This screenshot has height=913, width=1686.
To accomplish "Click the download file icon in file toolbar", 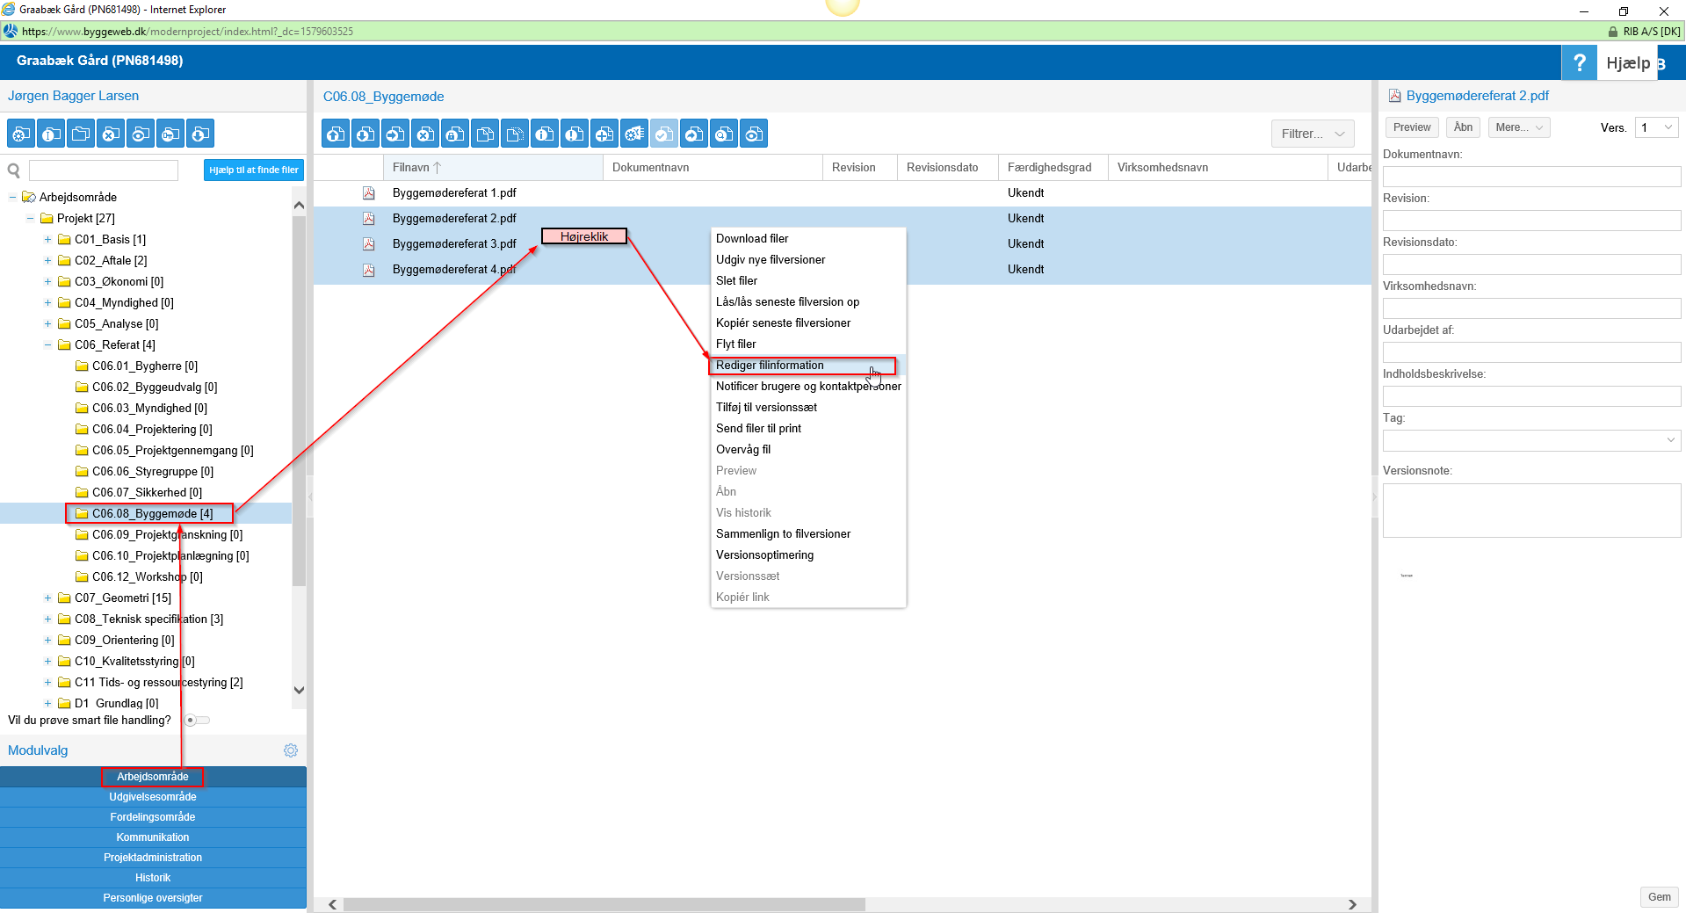I will [365, 134].
